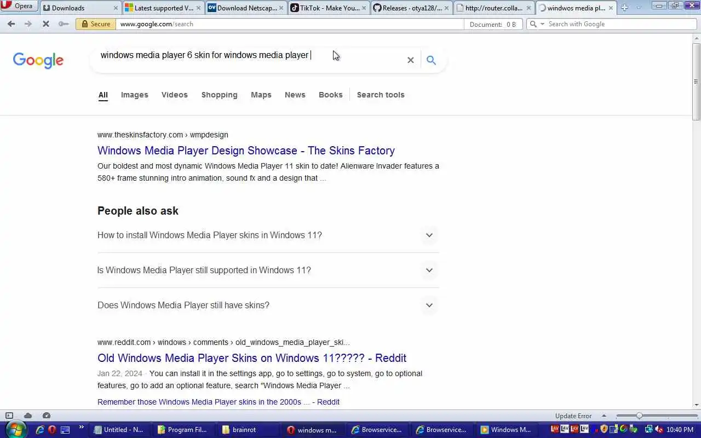Select the All results tab

click(103, 95)
